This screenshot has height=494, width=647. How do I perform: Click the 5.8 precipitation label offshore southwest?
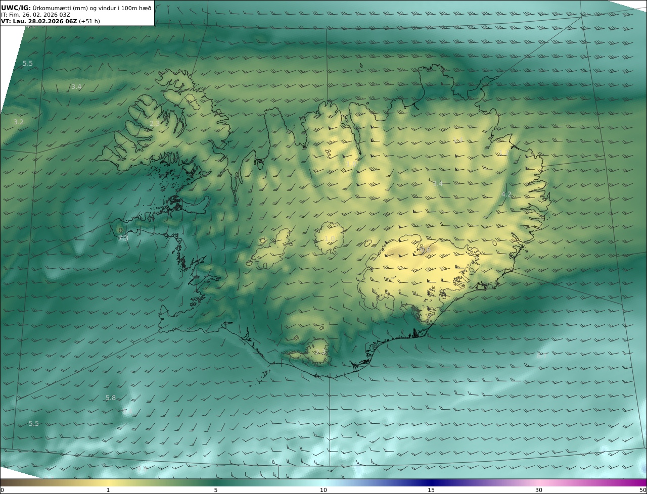tap(110, 398)
